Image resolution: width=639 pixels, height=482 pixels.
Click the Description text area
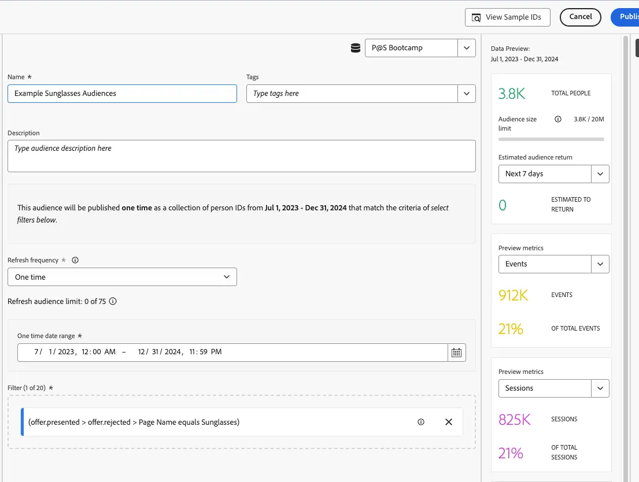pos(242,156)
